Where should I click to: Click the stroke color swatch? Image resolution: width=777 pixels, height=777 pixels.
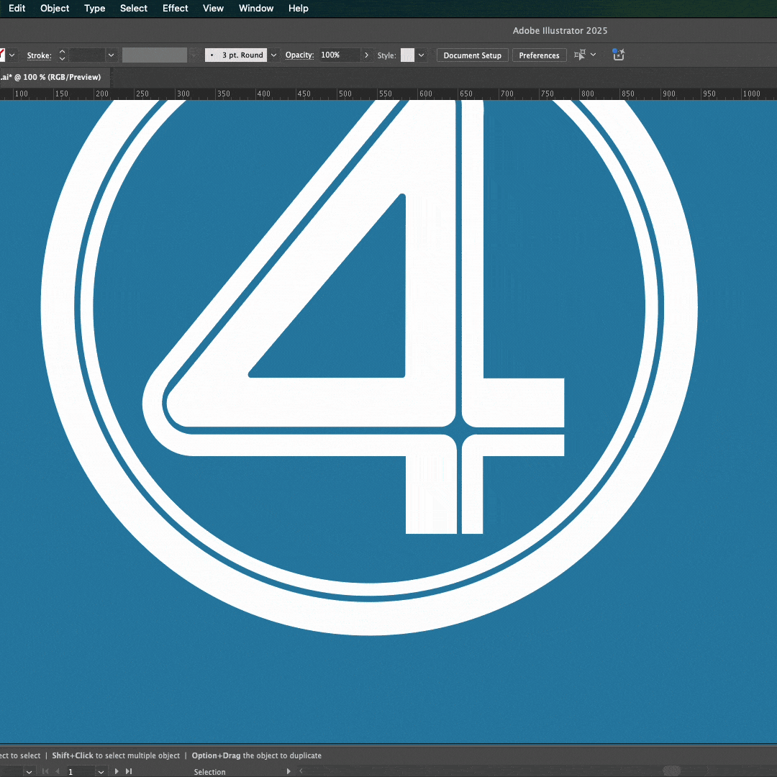(x=2, y=55)
